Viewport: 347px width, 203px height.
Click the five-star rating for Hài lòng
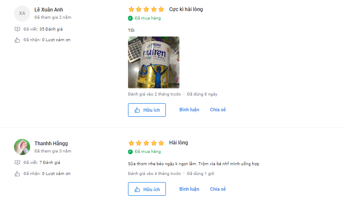146,143
